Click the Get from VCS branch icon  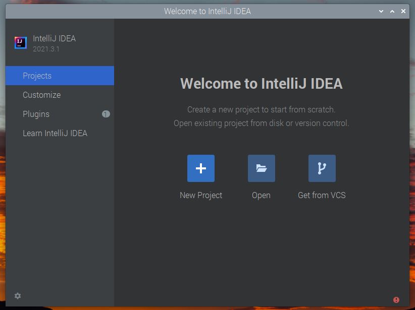pos(322,168)
